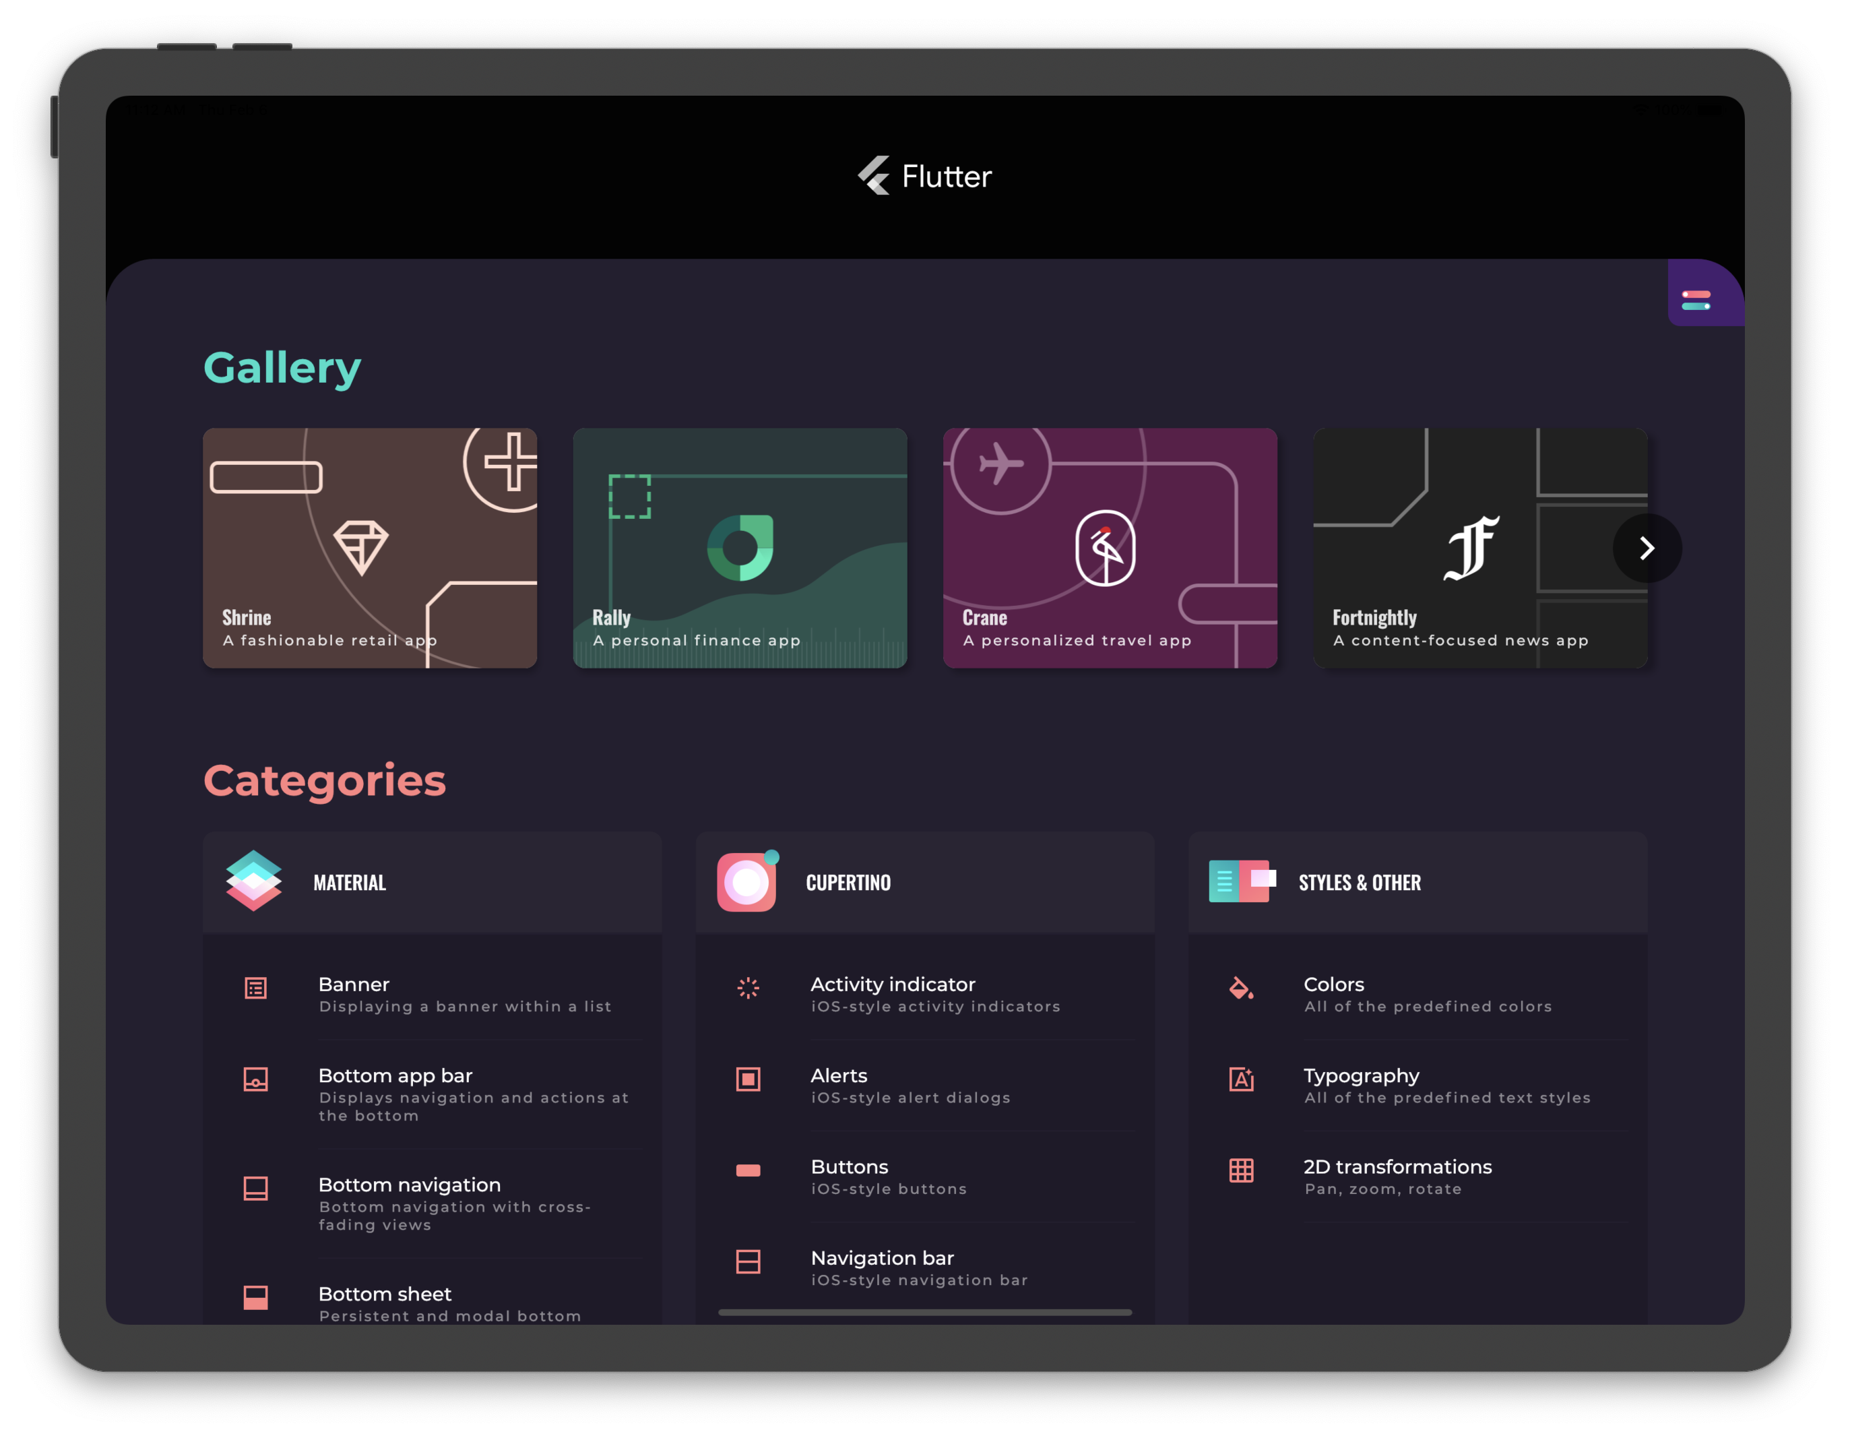Click the Flutter logo icon
Viewport: 1850px width, 1442px height.
tap(871, 176)
